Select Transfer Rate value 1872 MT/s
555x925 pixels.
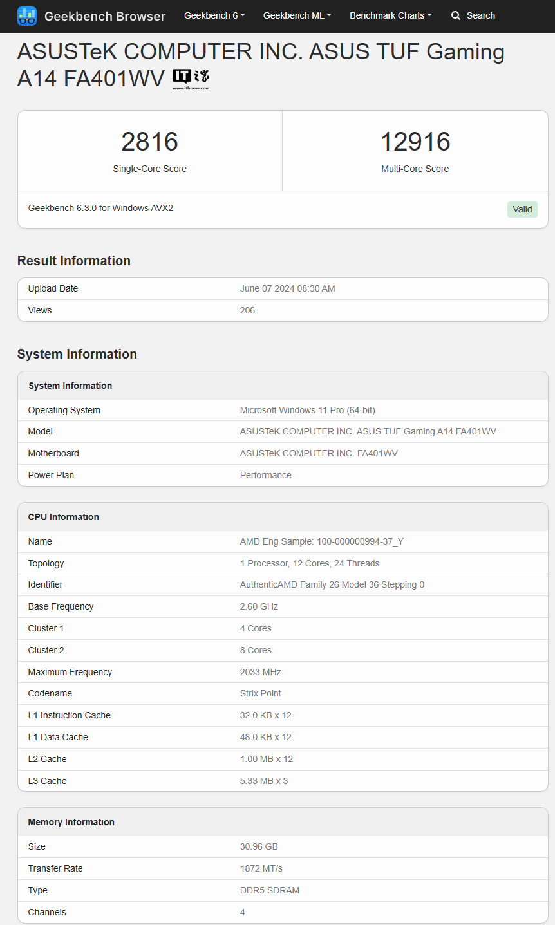[x=261, y=868]
